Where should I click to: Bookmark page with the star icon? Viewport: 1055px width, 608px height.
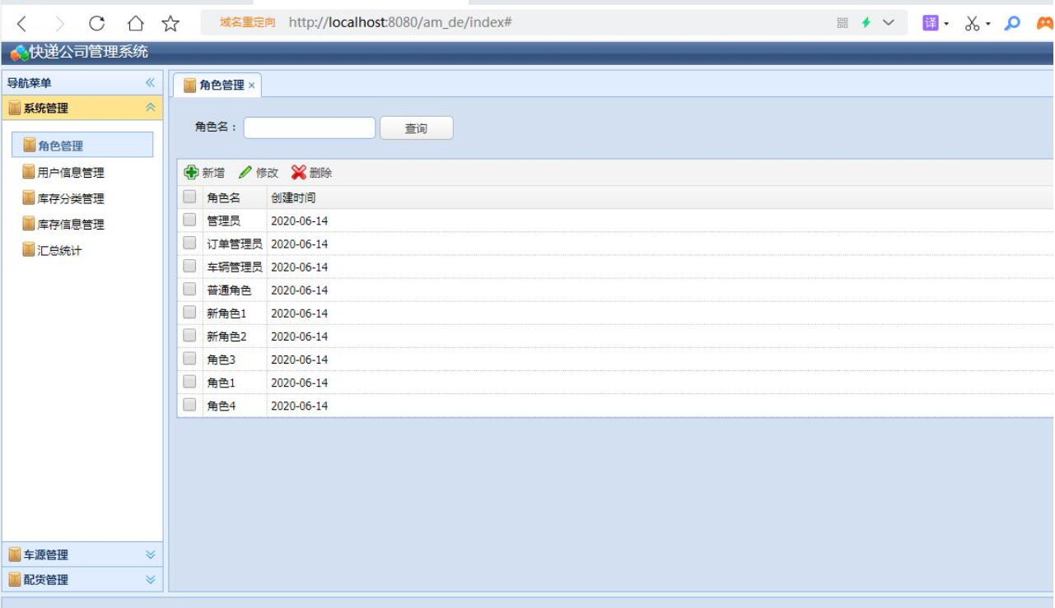point(170,24)
